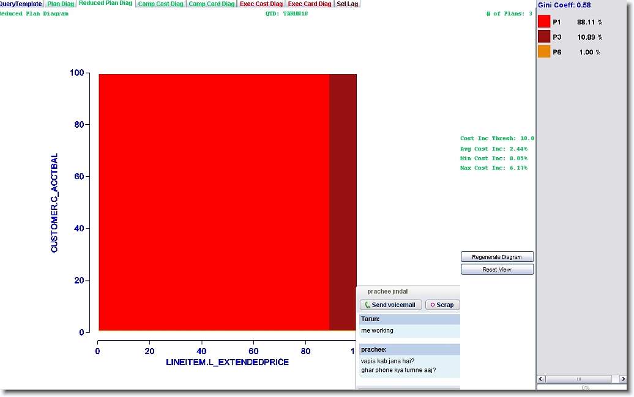This screenshot has width=634, height=397.
Task: Click the large red P1 region in diagram
Action: point(214,202)
